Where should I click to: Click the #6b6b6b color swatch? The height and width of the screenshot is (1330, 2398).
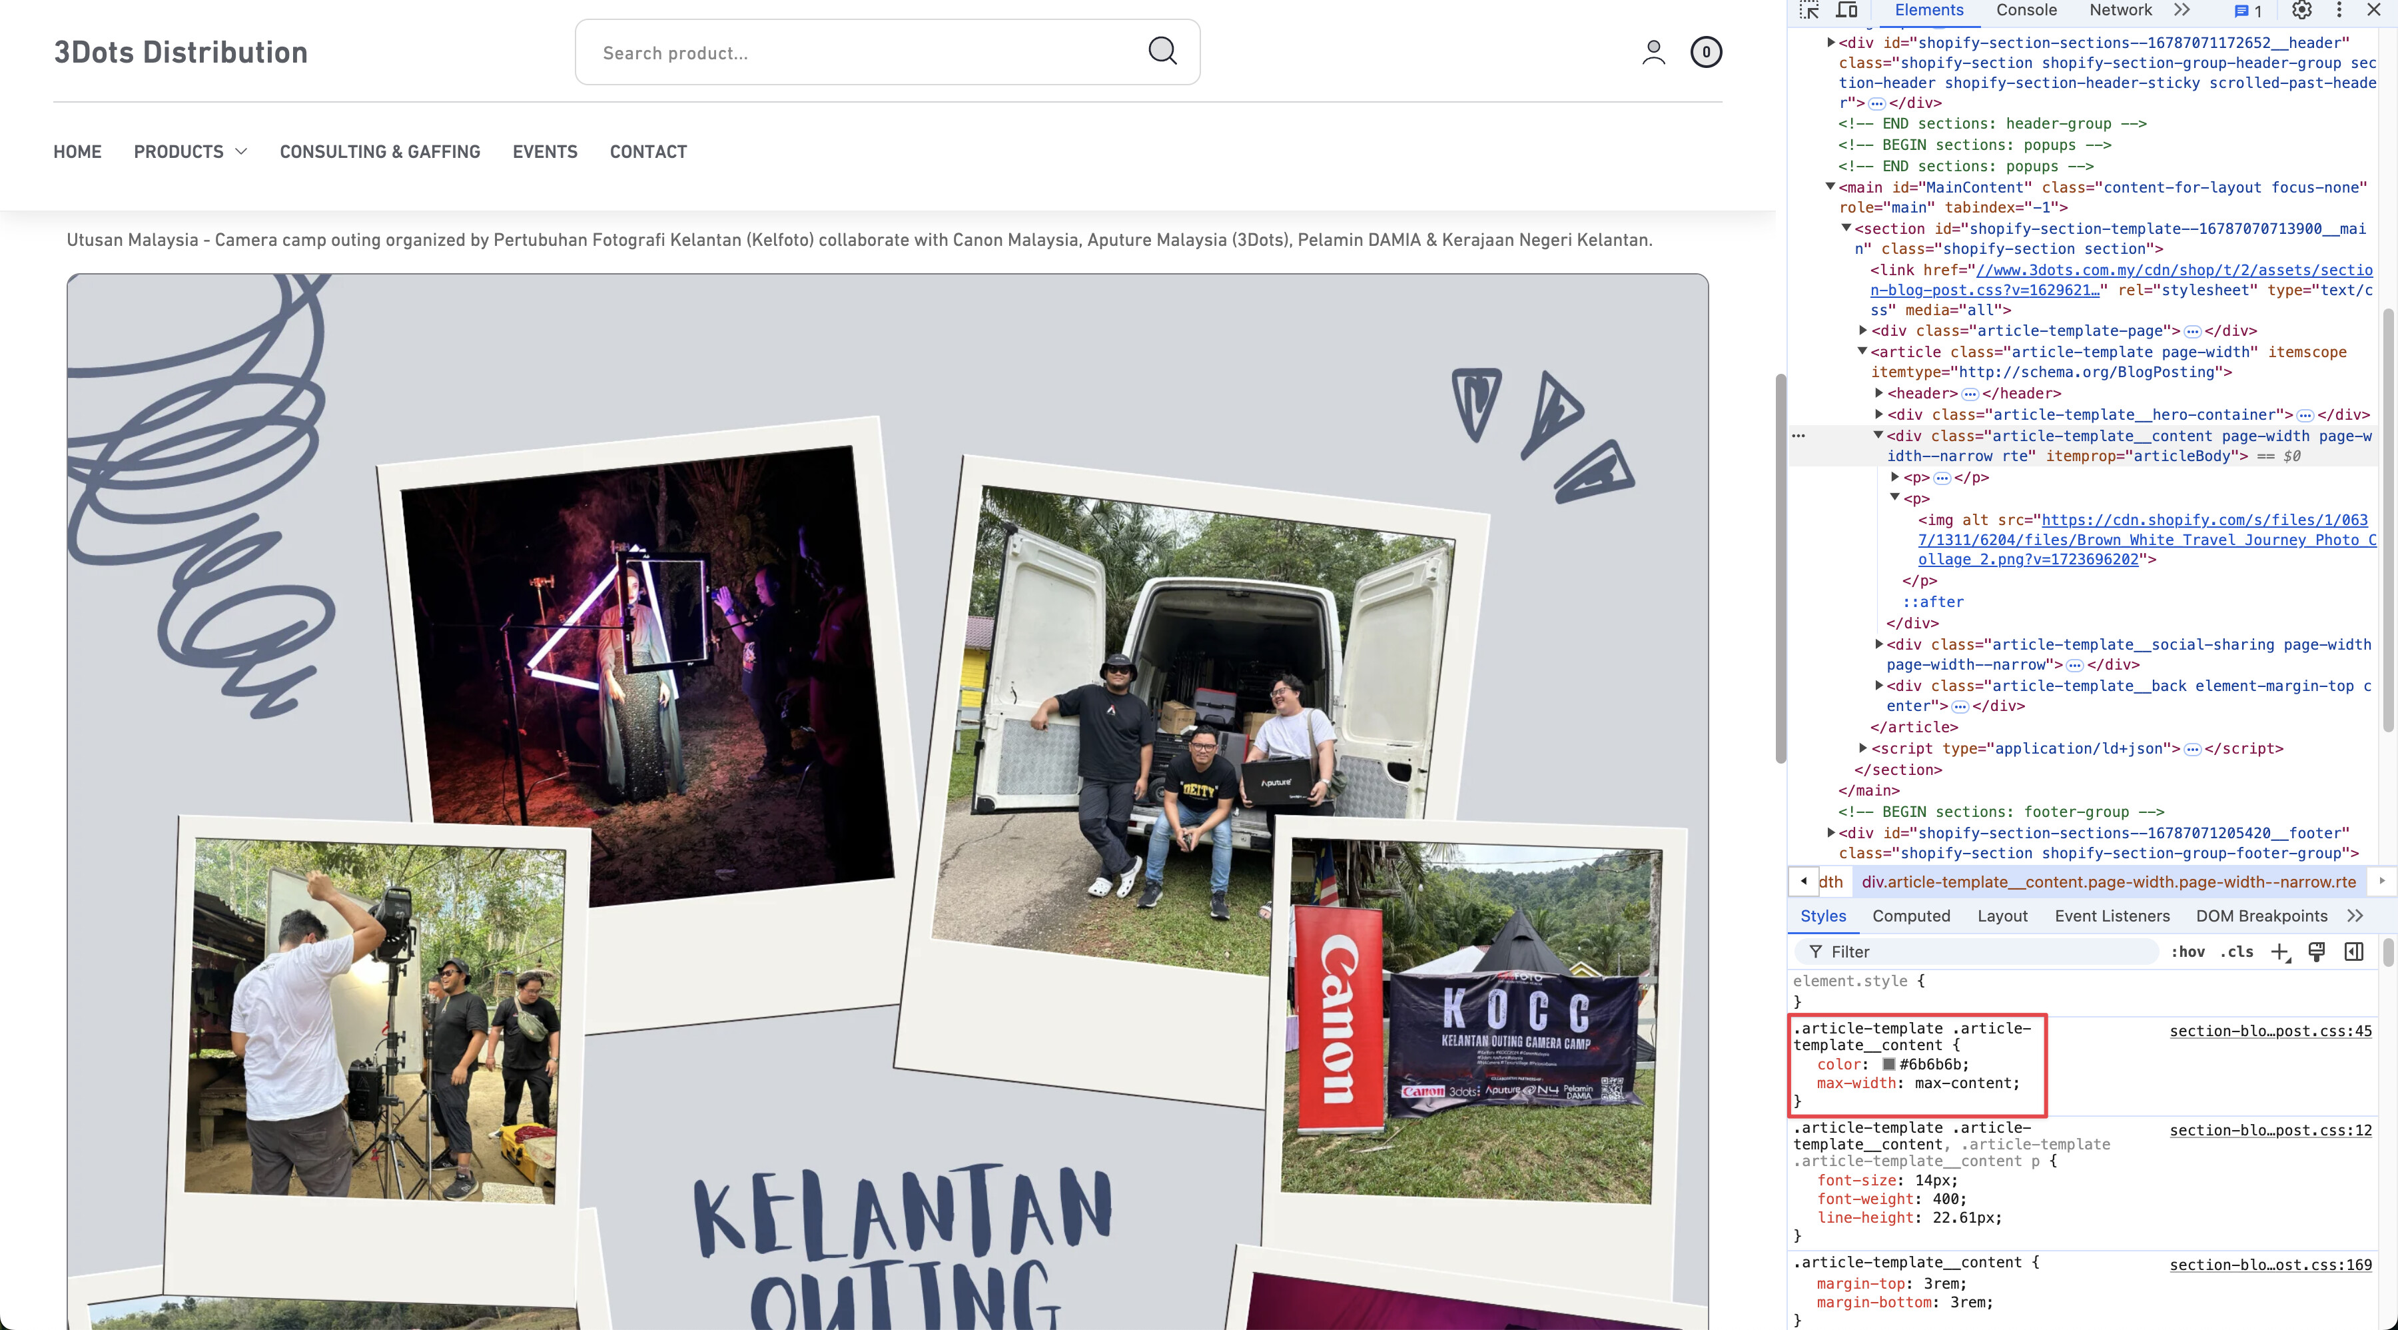[x=1889, y=1063]
